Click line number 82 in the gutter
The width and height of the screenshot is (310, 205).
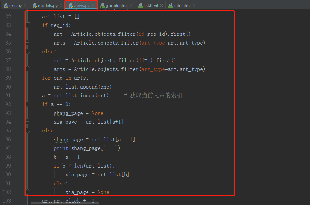point(8,16)
